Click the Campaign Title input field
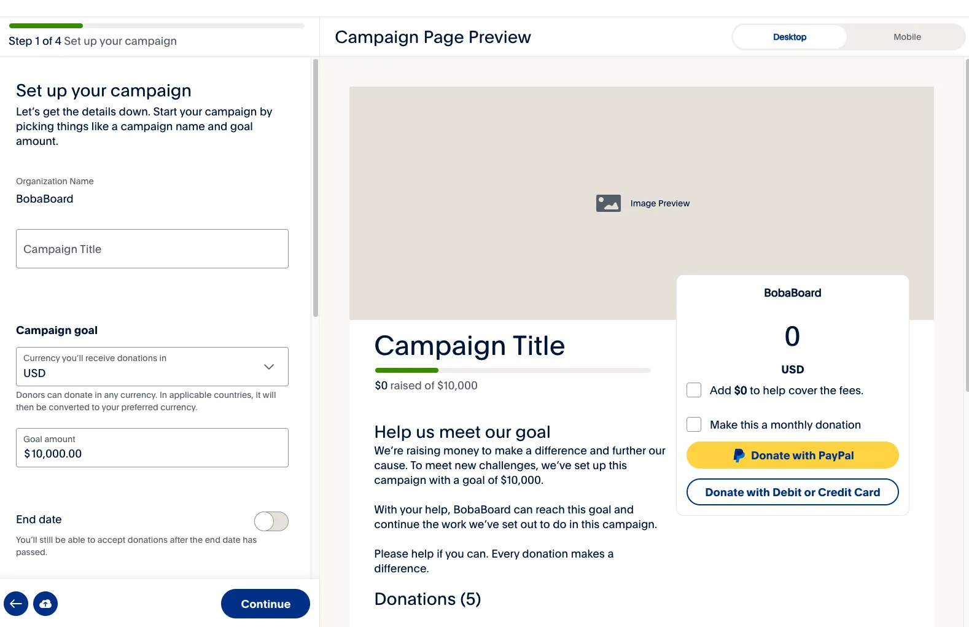Screen dimensions: 969x627 tap(152, 249)
